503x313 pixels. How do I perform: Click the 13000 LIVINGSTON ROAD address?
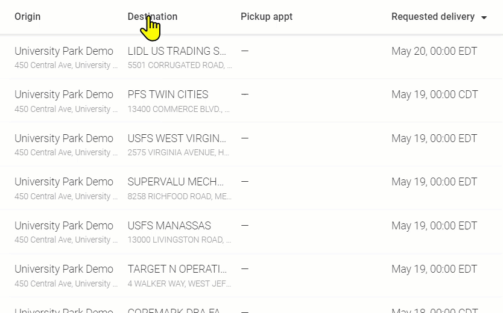pyautogui.click(x=179, y=240)
